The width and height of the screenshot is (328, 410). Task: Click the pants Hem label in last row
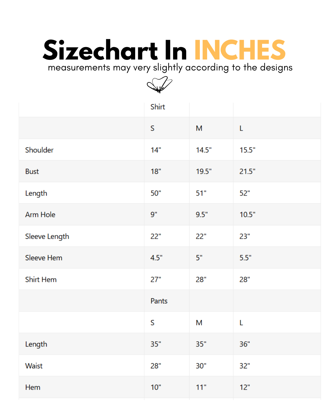tap(32, 388)
